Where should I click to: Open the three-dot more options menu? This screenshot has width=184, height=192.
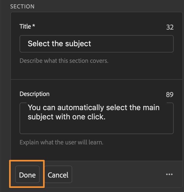[x=169, y=175]
